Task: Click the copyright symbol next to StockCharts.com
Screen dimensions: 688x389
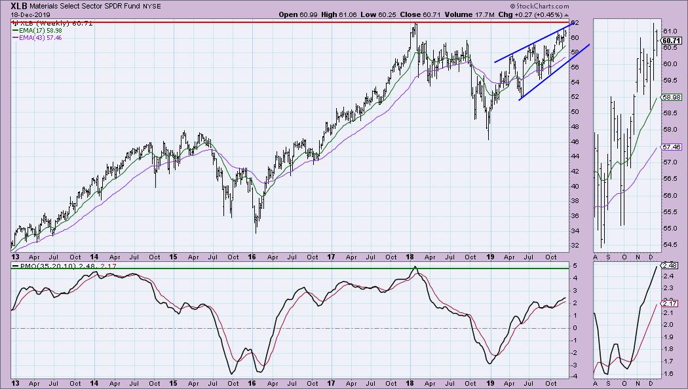Action: (513, 6)
